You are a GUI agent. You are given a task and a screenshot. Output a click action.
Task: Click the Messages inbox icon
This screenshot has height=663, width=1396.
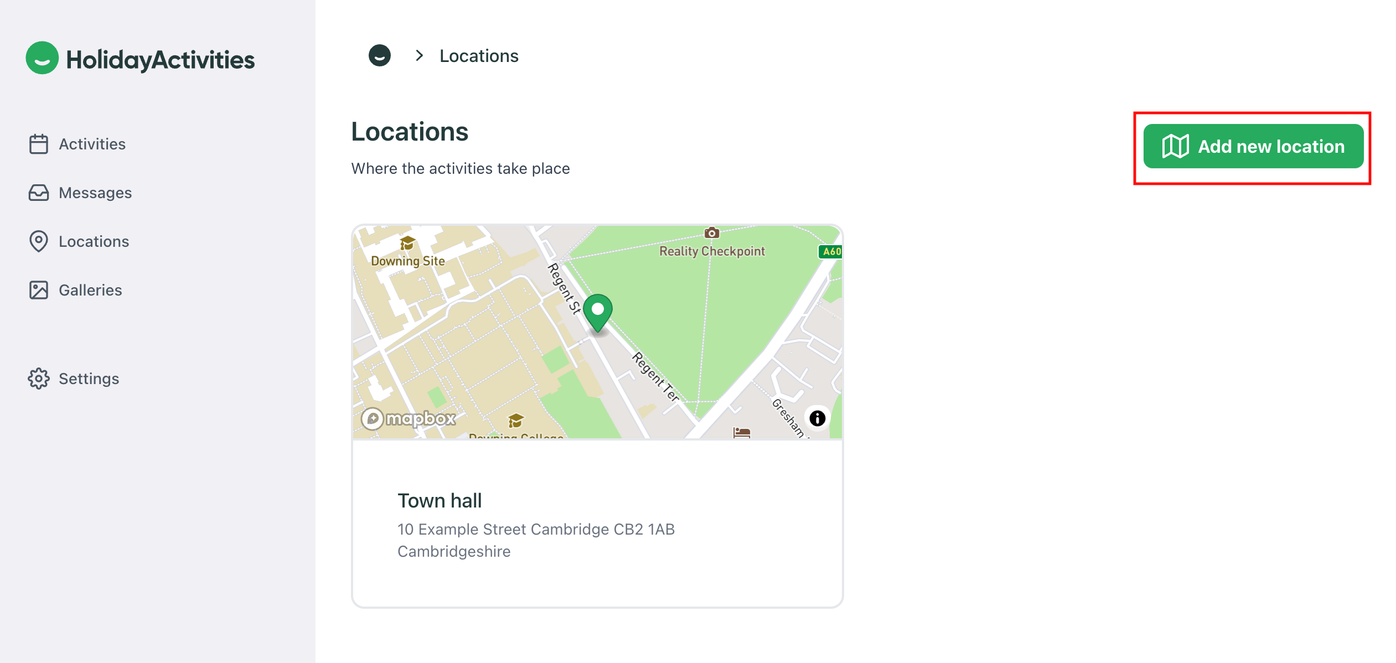coord(39,193)
